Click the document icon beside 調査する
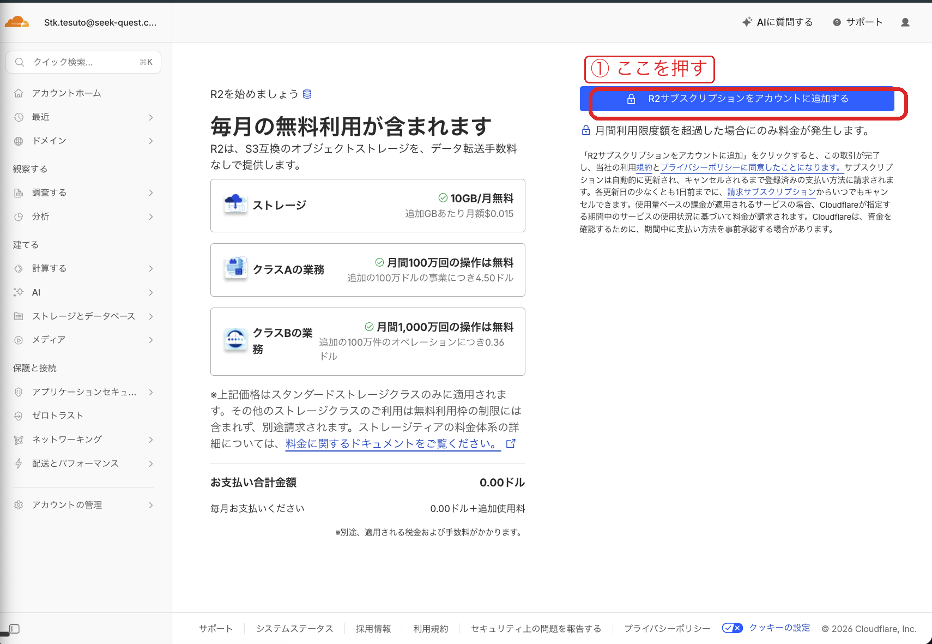The width and height of the screenshot is (932, 644). pyautogui.click(x=19, y=192)
